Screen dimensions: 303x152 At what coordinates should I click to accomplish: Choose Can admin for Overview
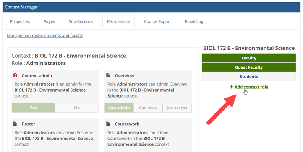pos(119,108)
